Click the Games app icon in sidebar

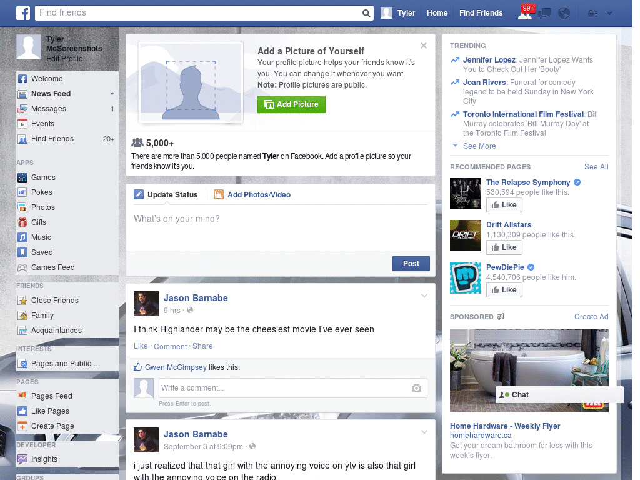tap(22, 177)
